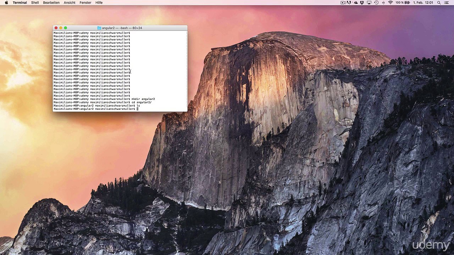The width and height of the screenshot is (454, 255).
Task: Open the Time Machine status menu
Action: (x=376, y=2)
